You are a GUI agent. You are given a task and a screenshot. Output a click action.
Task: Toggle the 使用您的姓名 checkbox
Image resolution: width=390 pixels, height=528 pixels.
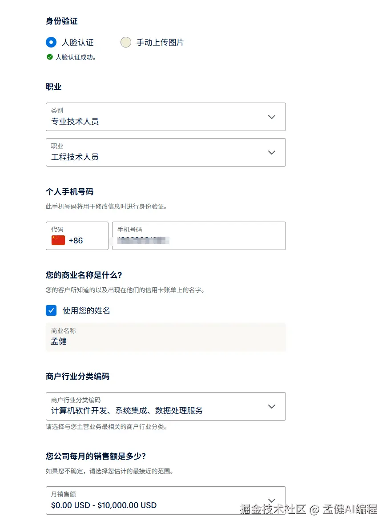51,310
